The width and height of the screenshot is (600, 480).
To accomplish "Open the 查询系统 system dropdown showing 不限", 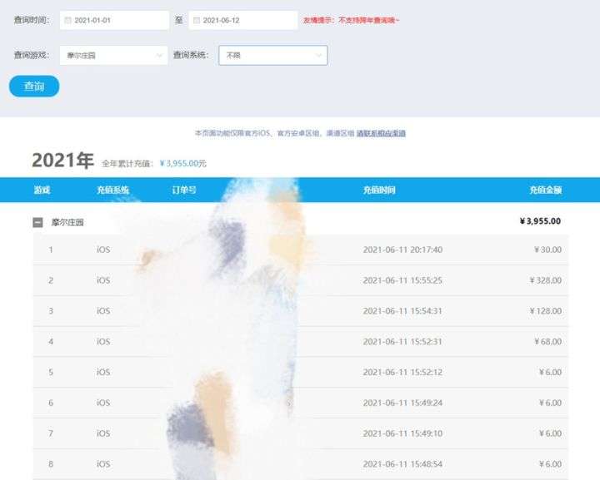I will pyautogui.click(x=273, y=56).
